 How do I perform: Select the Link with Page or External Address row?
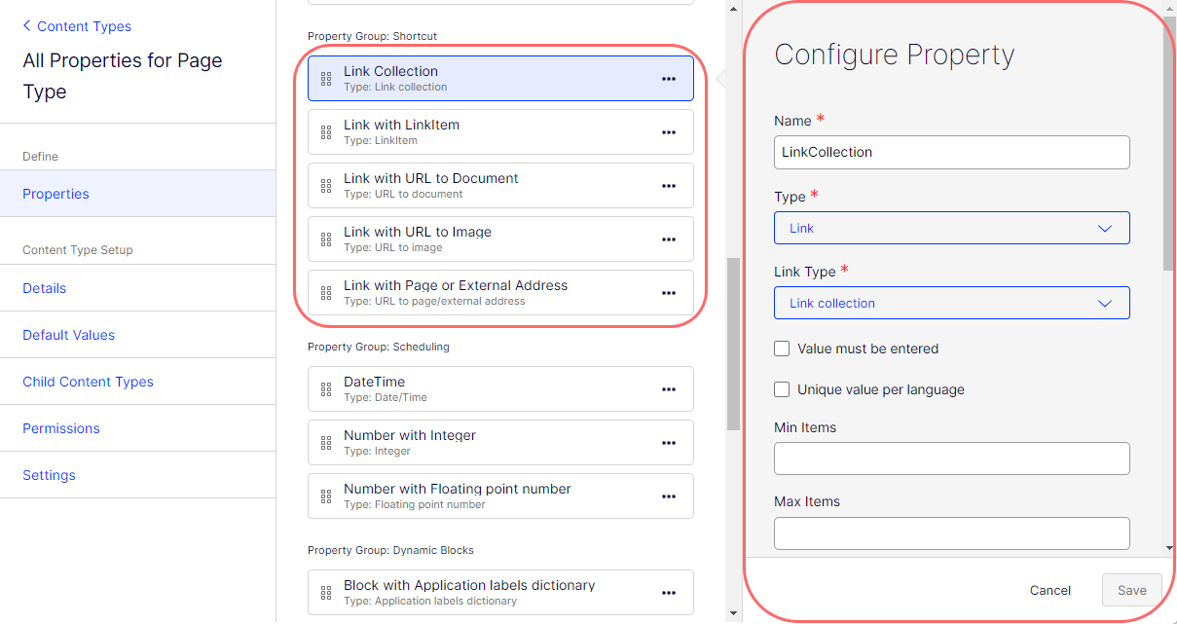pyautogui.click(x=500, y=293)
